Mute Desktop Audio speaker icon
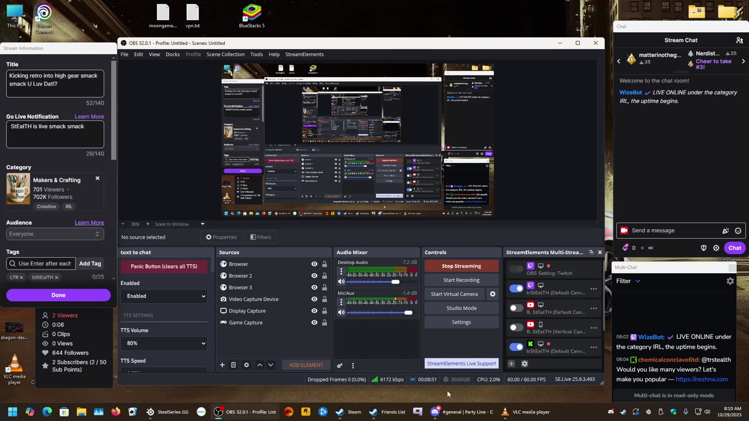The width and height of the screenshot is (749, 421). pyautogui.click(x=341, y=282)
